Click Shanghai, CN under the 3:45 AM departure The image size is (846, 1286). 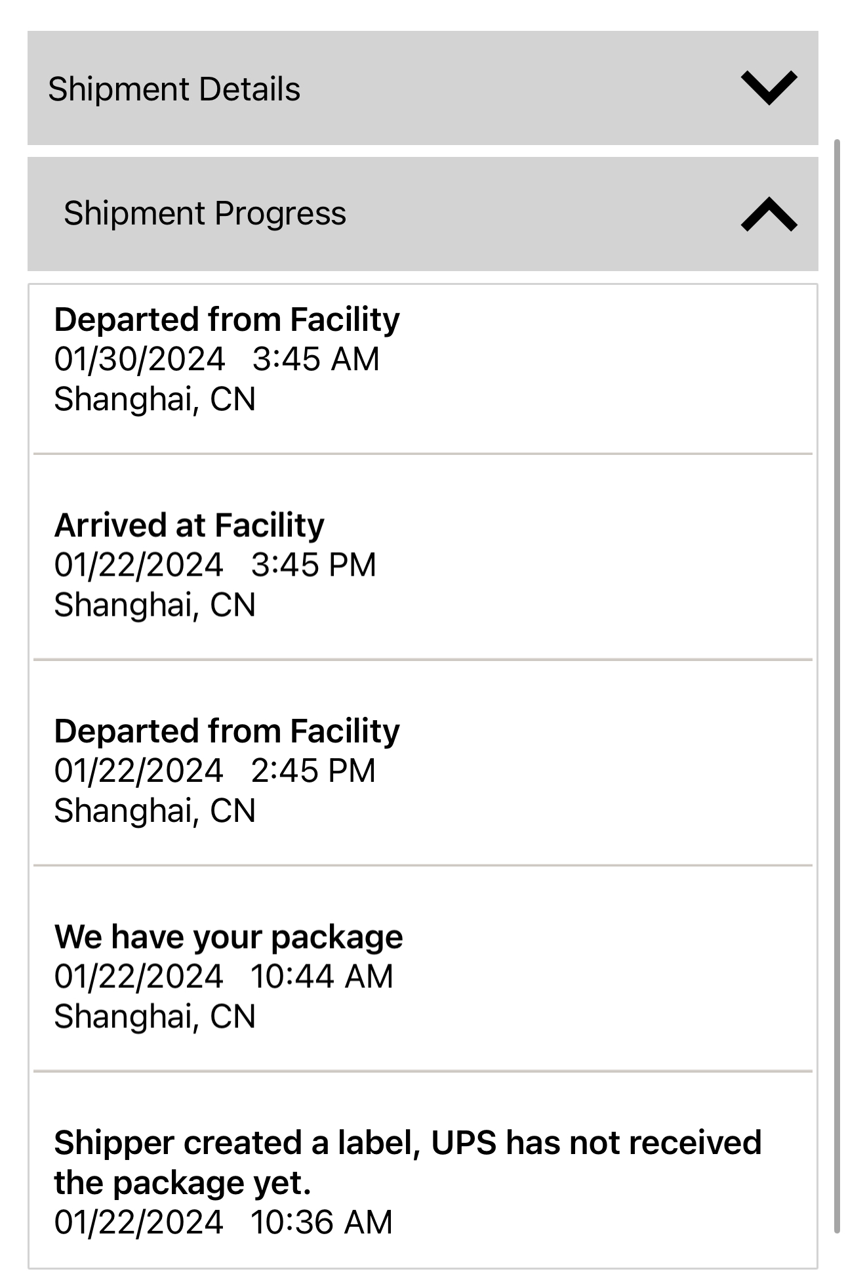155,399
